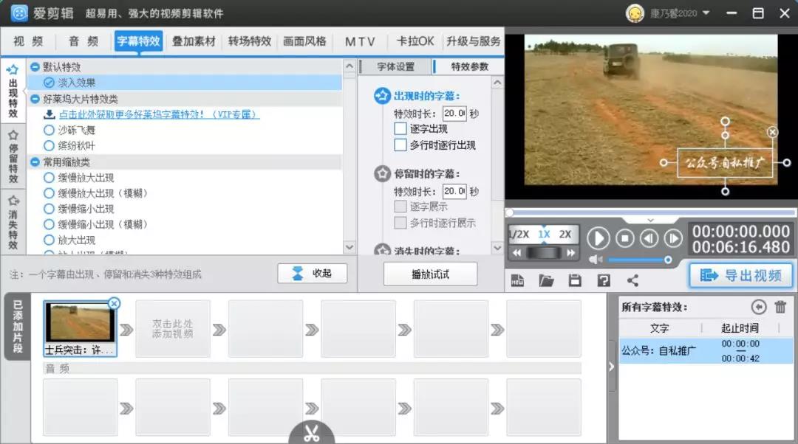Click the new project icon
The height and width of the screenshot is (444, 798).
pos(517,280)
